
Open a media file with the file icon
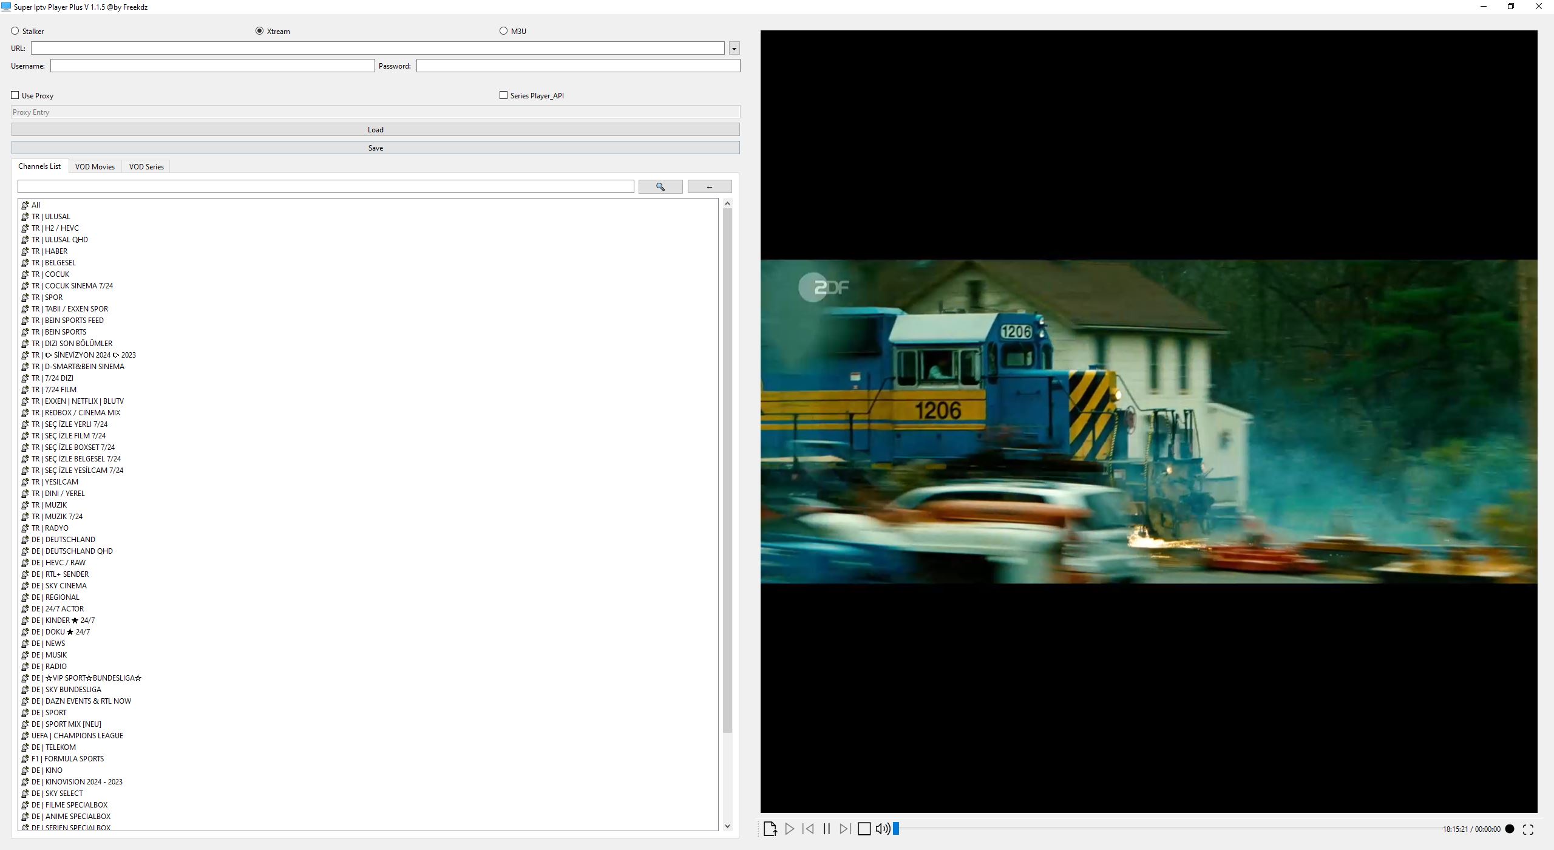click(770, 829)
